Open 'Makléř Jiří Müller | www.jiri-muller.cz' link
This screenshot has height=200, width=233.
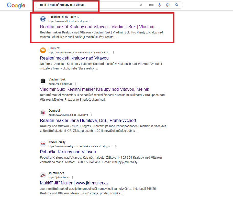coord(74,183)
